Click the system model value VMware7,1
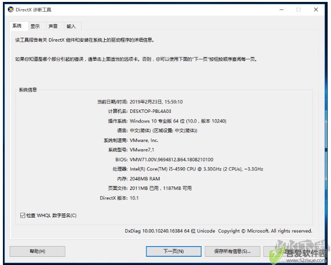The image size is (331, 265). pos(142,150)
